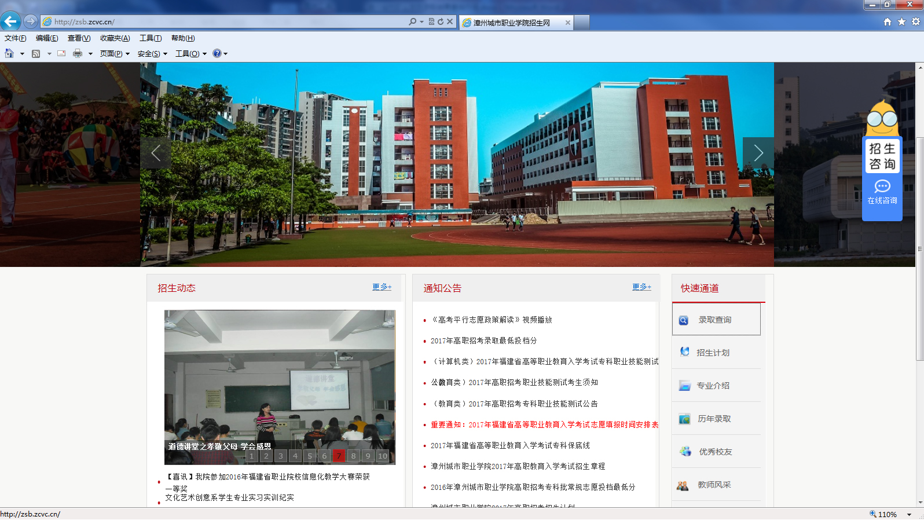Click the 招生计划 icon in 快速通道
The width and height of the screenshot is (924, 520).
(685, 352)
